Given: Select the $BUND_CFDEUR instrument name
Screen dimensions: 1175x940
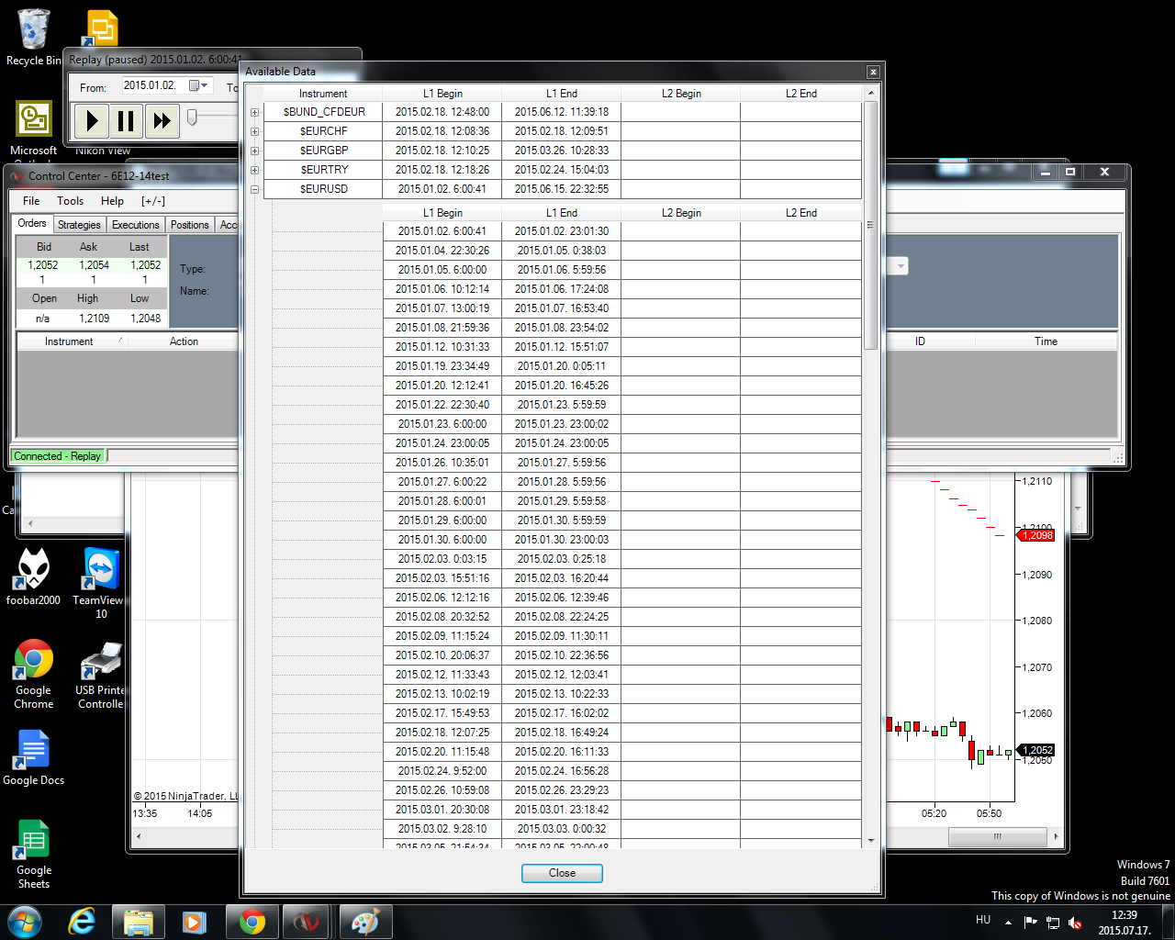Looking at the screenshot, I should click(x=324, y=112).
